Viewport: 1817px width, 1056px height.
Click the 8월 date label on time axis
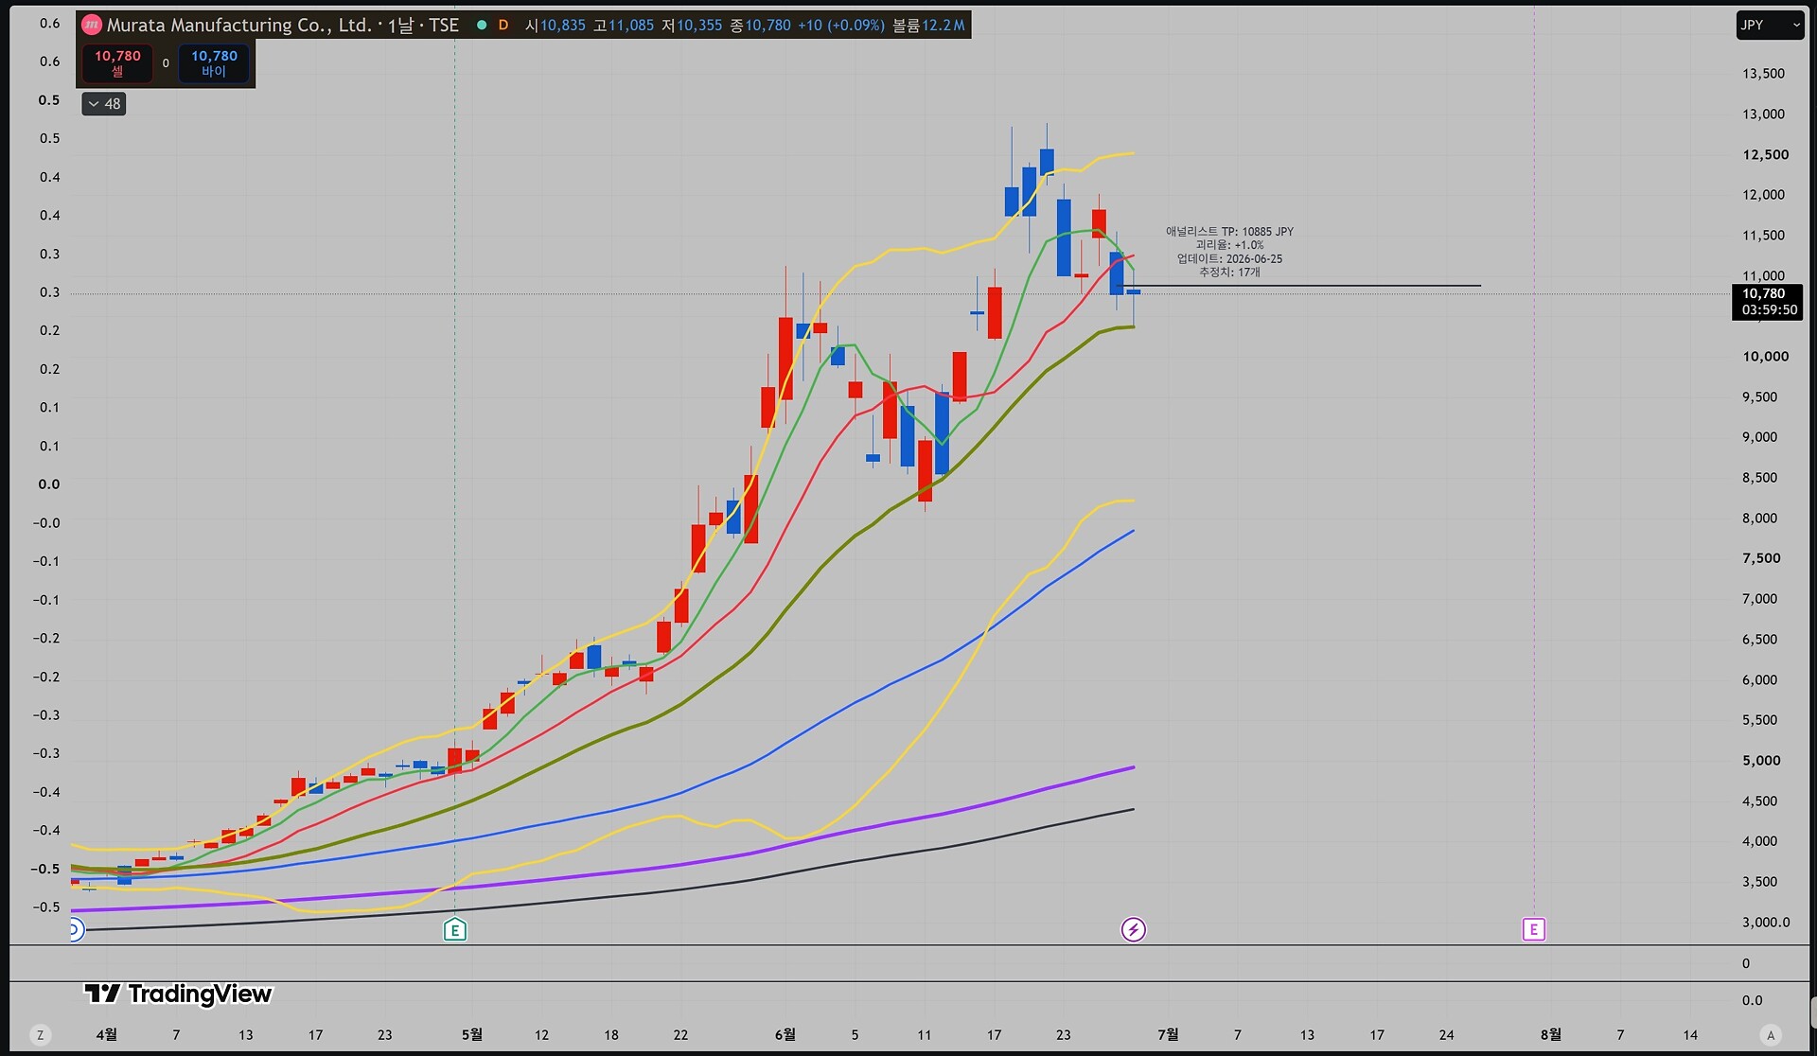coord(1550,1035)
